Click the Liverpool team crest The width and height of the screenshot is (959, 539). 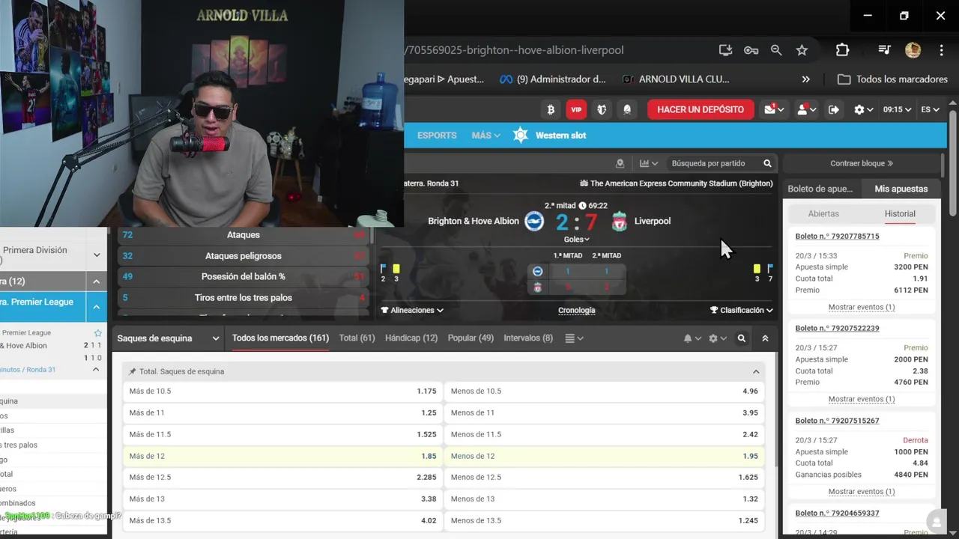click(619, 222)
